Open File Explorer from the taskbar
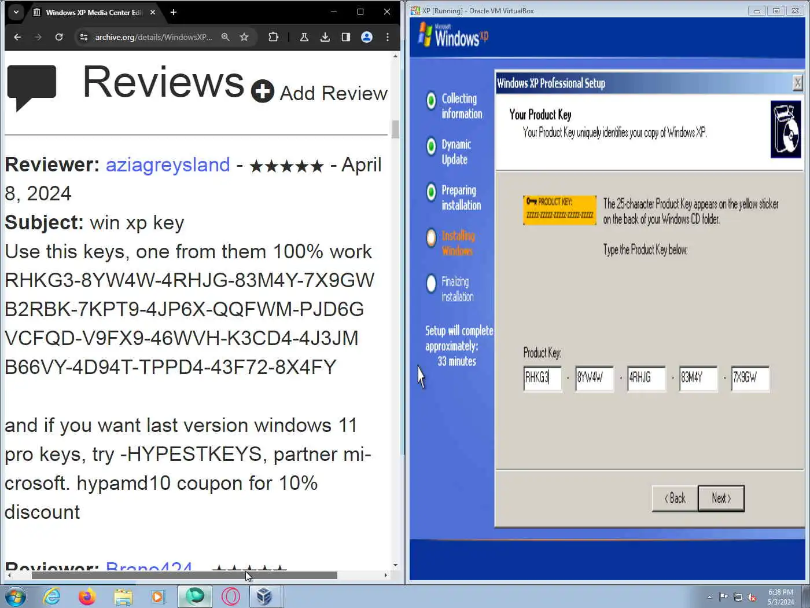Viewport: 810px width, 608px height. pyautogui.click(x=123, y=596)
